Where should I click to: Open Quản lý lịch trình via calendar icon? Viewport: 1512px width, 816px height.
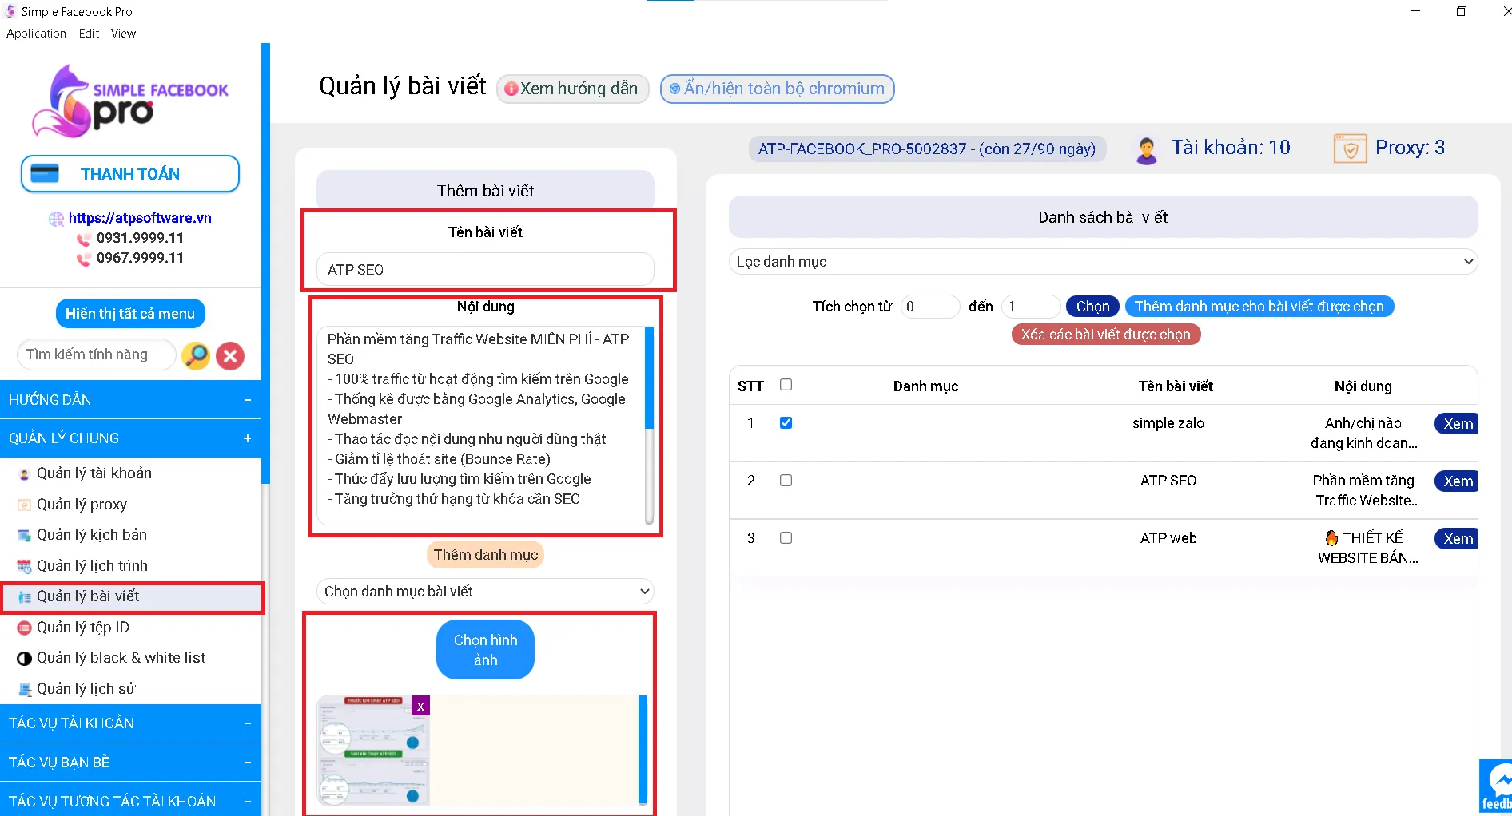click(23, 565)
